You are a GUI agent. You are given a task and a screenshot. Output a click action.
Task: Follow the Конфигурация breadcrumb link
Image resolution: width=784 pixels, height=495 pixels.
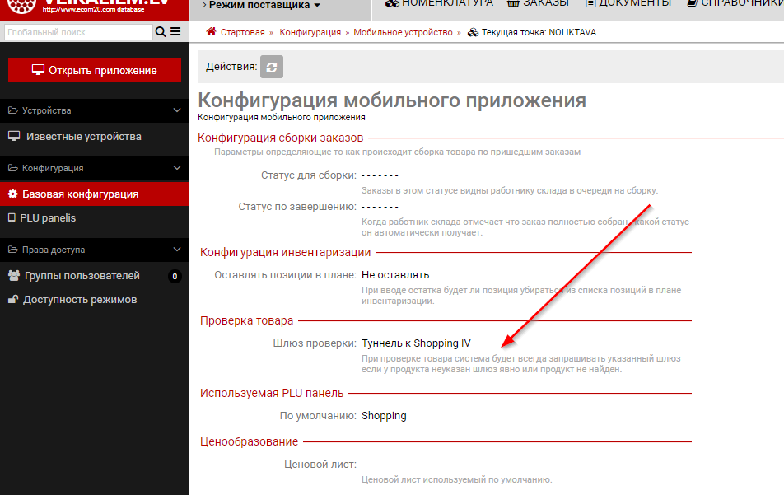pyautogui.click(x=310, y=32)
